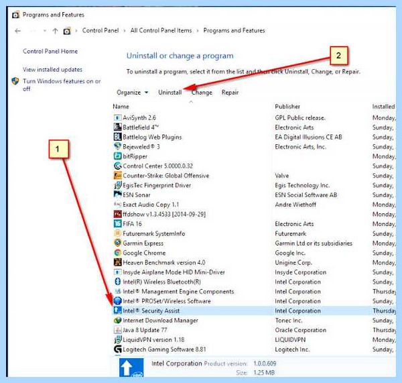Click the Garmin Express icon
Viewport: 402px width, 383px height.
point(117,243)
